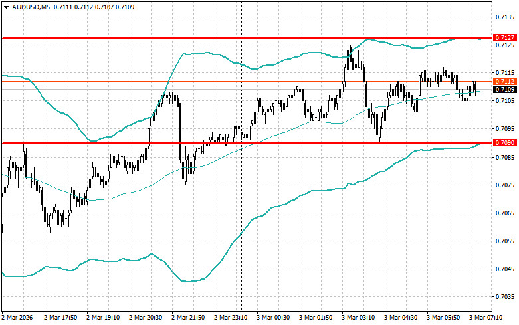Select the AUDUSD,M5 chart title text
The height and width of the screenshot is (325, 519).
31,7
